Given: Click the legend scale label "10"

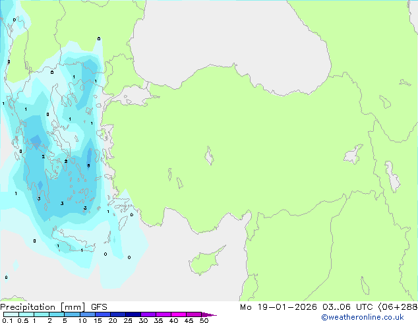Looking at the screenshot, I should (x=82, y=320).
